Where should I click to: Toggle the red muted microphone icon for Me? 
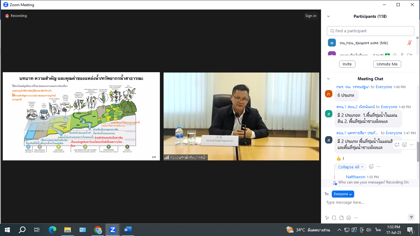pyautogui.click(x=409, y=43)
